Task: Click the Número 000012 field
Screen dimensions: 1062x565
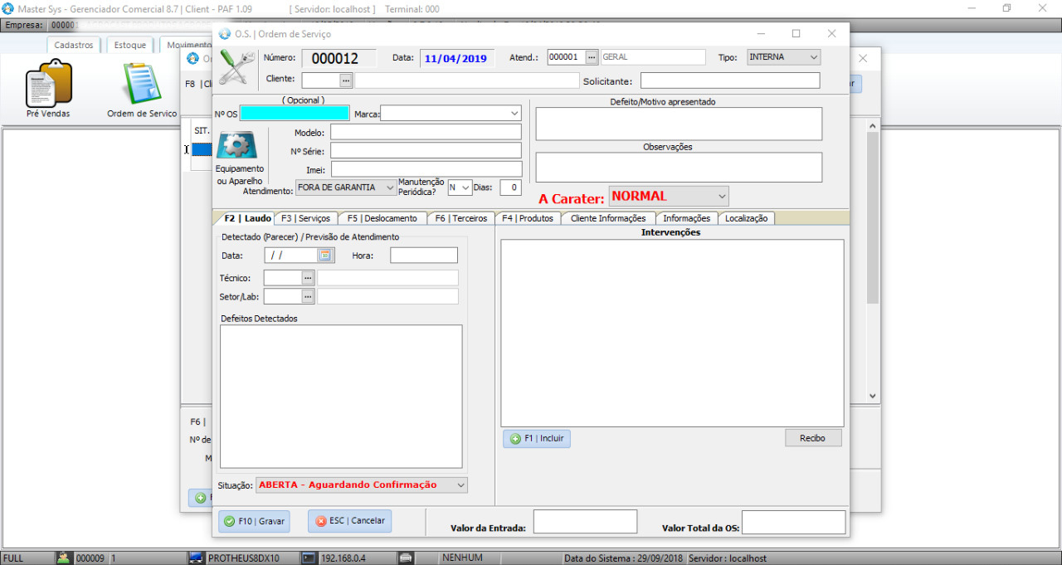Action: [338, 58]
